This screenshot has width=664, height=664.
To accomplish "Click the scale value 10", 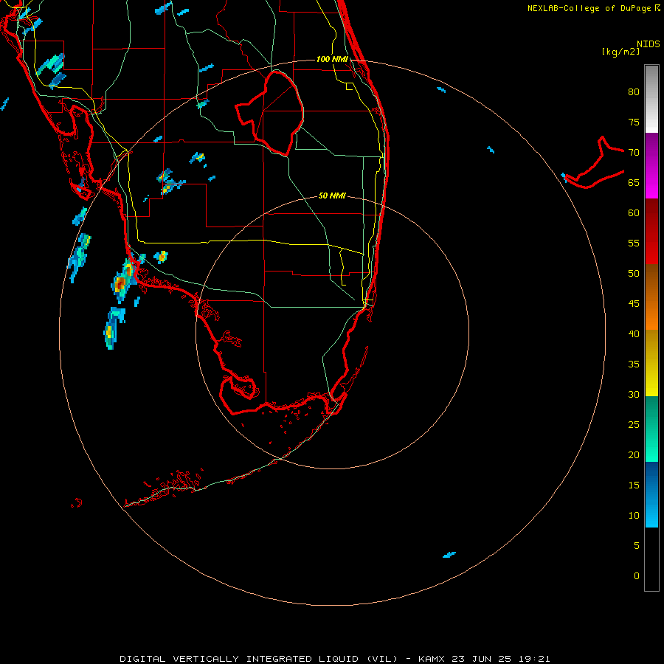I will tap(634, 516).
